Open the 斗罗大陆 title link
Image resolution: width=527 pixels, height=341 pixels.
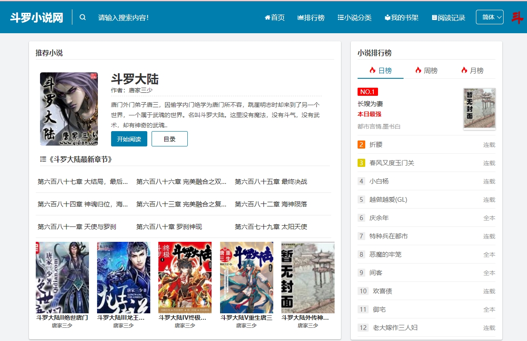[135, 79]
